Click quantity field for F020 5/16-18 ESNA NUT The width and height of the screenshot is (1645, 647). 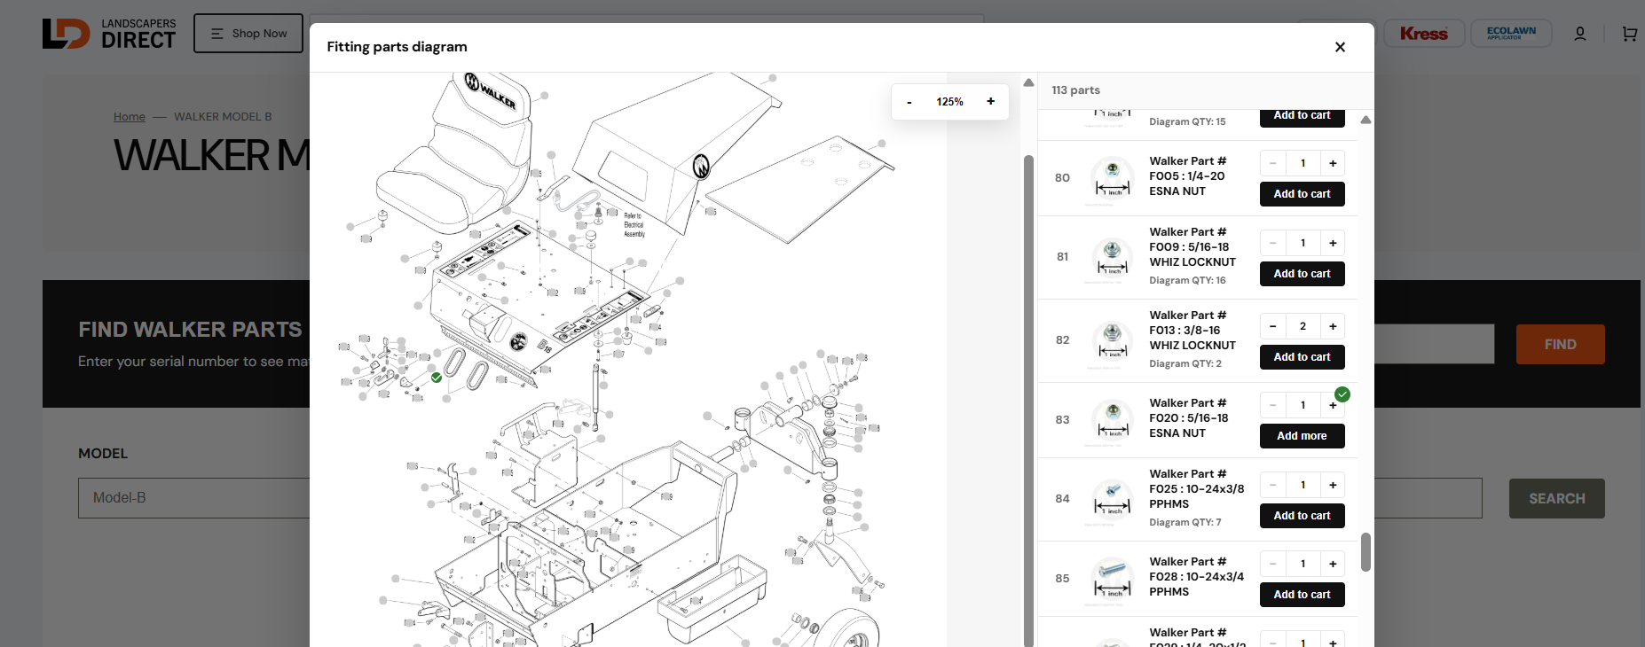point(1303,405)
